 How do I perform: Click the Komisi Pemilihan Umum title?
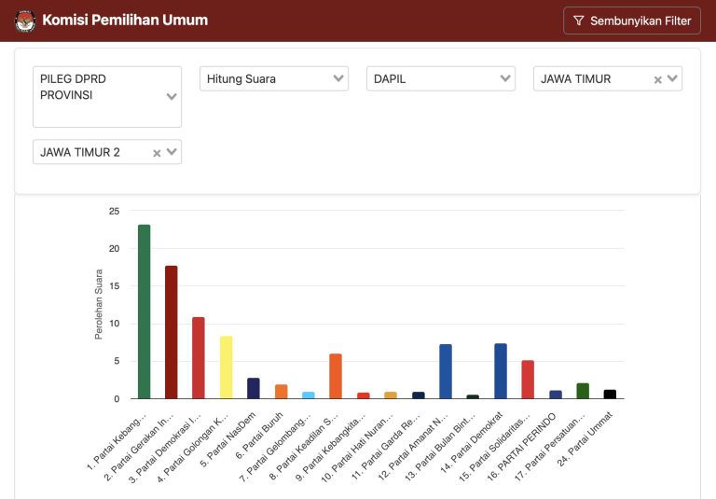pos(125,21)
